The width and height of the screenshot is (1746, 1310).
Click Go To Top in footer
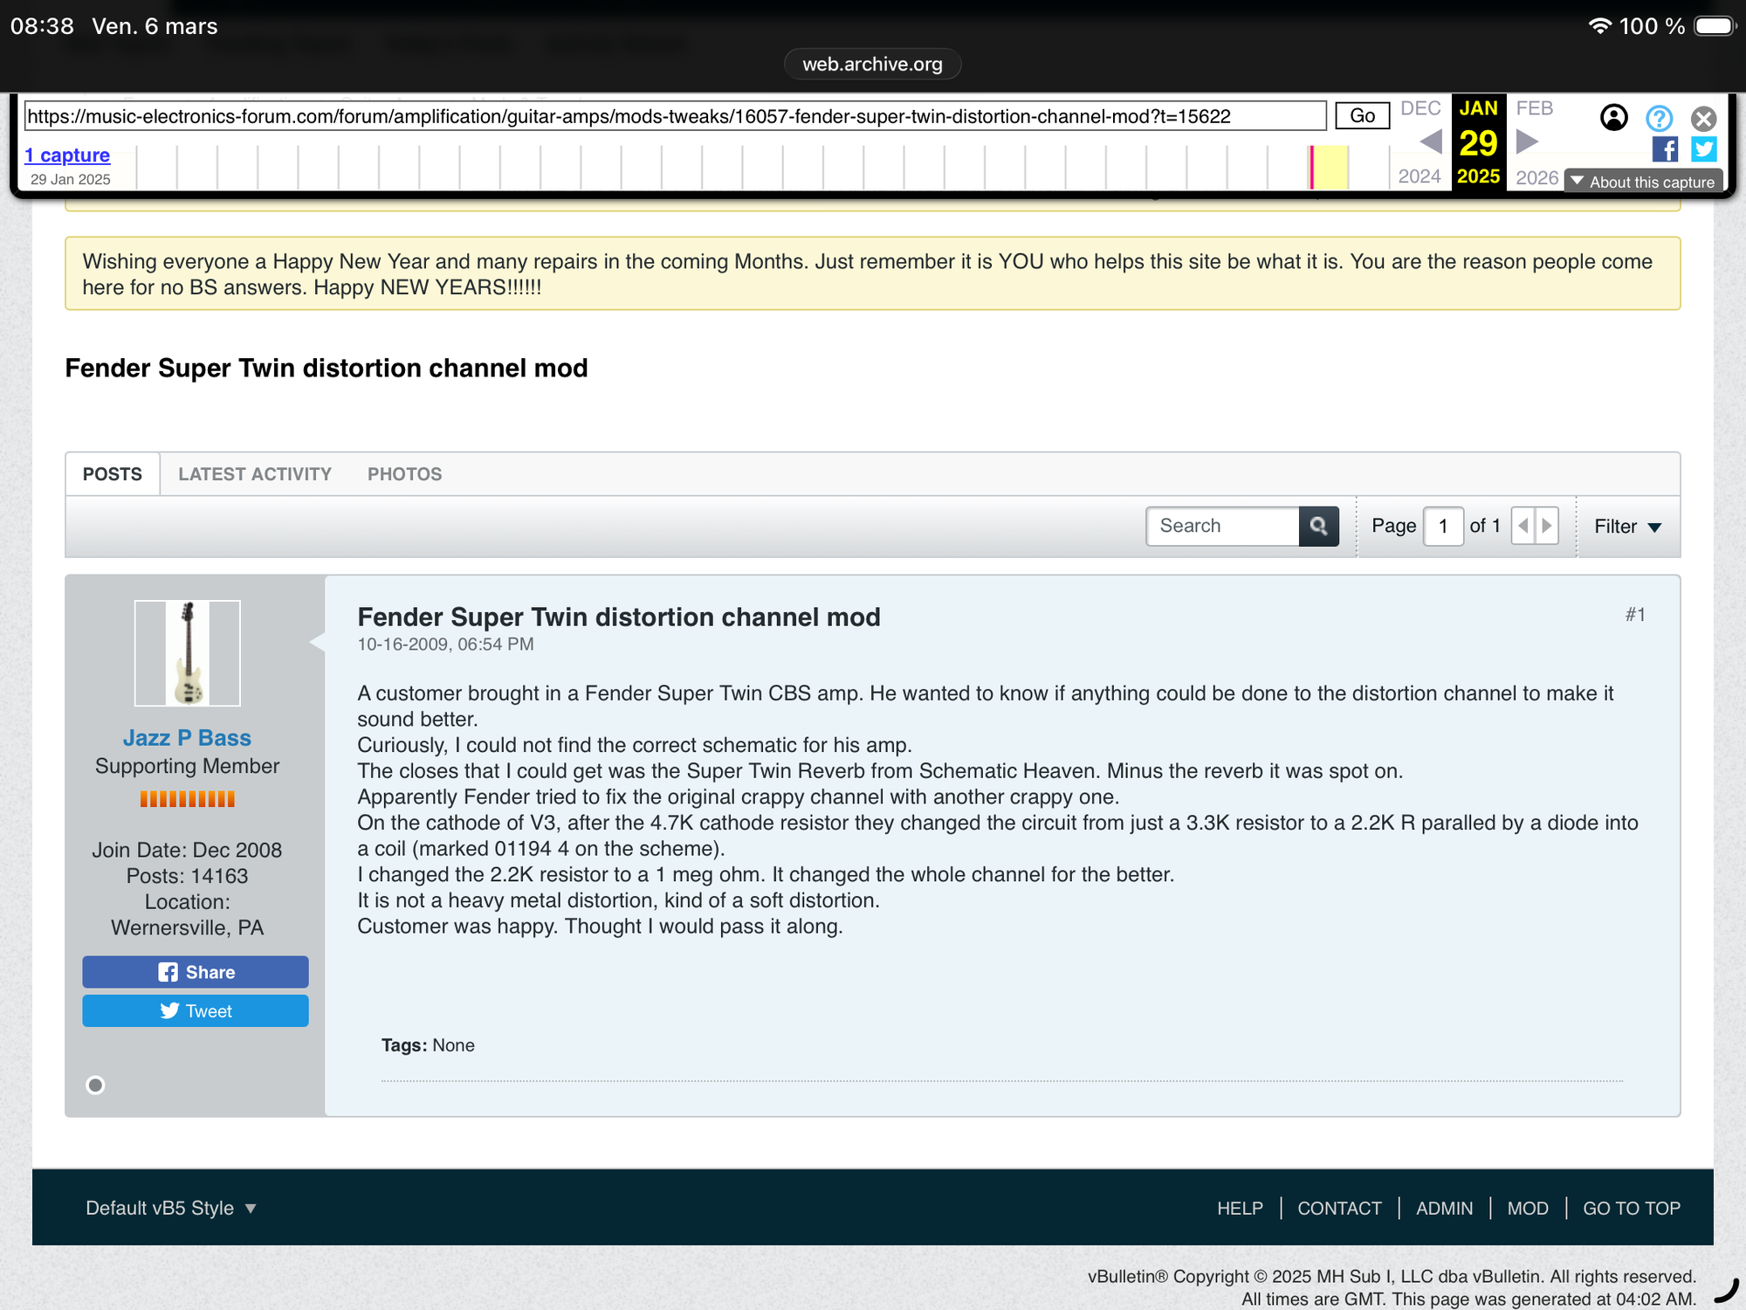click(1632, 1208)
